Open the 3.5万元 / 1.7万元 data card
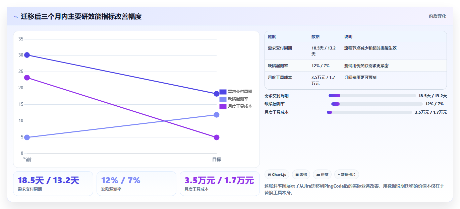 [220, 184]
